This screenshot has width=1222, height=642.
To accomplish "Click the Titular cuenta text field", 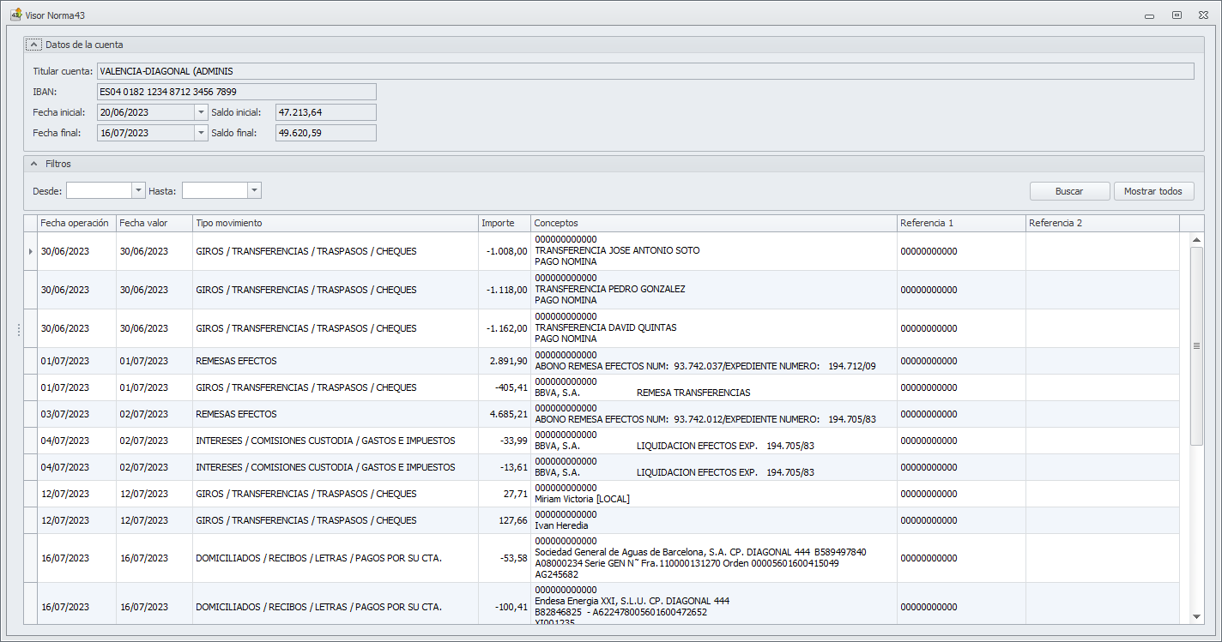I will 644,71.
